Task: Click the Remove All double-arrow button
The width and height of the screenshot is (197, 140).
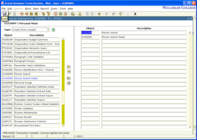Action: click(69, 83)
